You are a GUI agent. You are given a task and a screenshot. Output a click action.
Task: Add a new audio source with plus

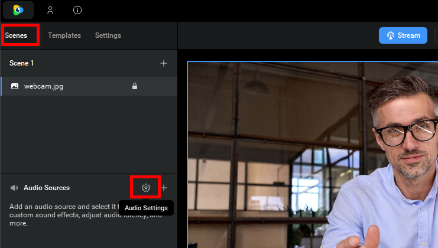[164, 188]
